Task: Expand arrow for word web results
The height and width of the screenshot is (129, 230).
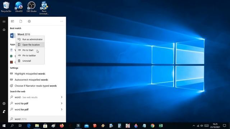Action: [x=61, y=97]
